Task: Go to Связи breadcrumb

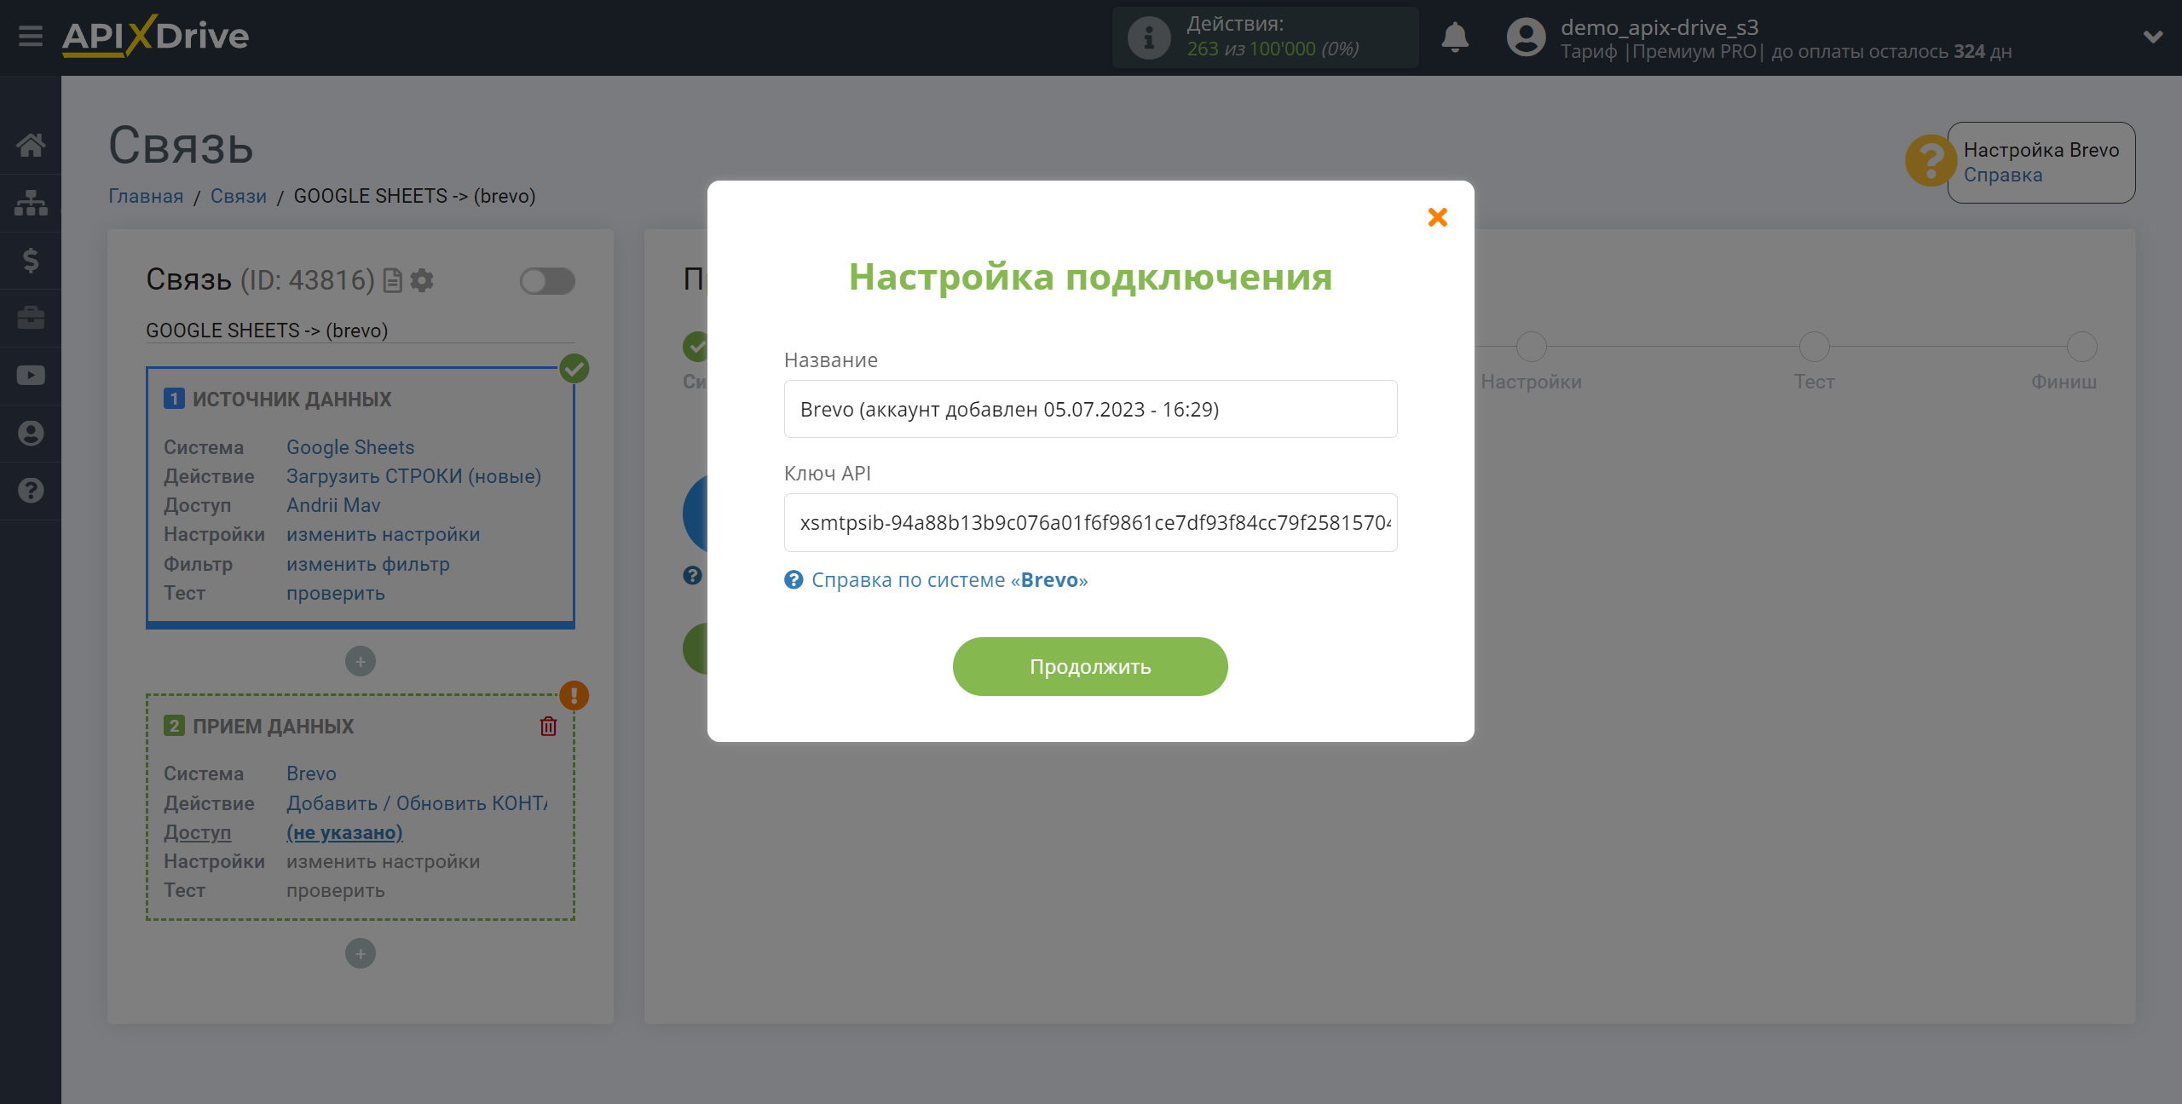Action: (x=239, y=196)
